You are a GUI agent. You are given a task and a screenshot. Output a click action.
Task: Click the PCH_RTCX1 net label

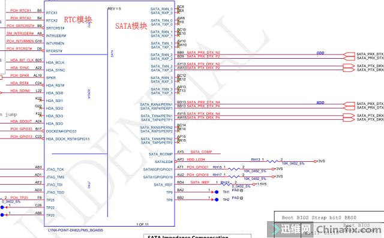[20, 11]
